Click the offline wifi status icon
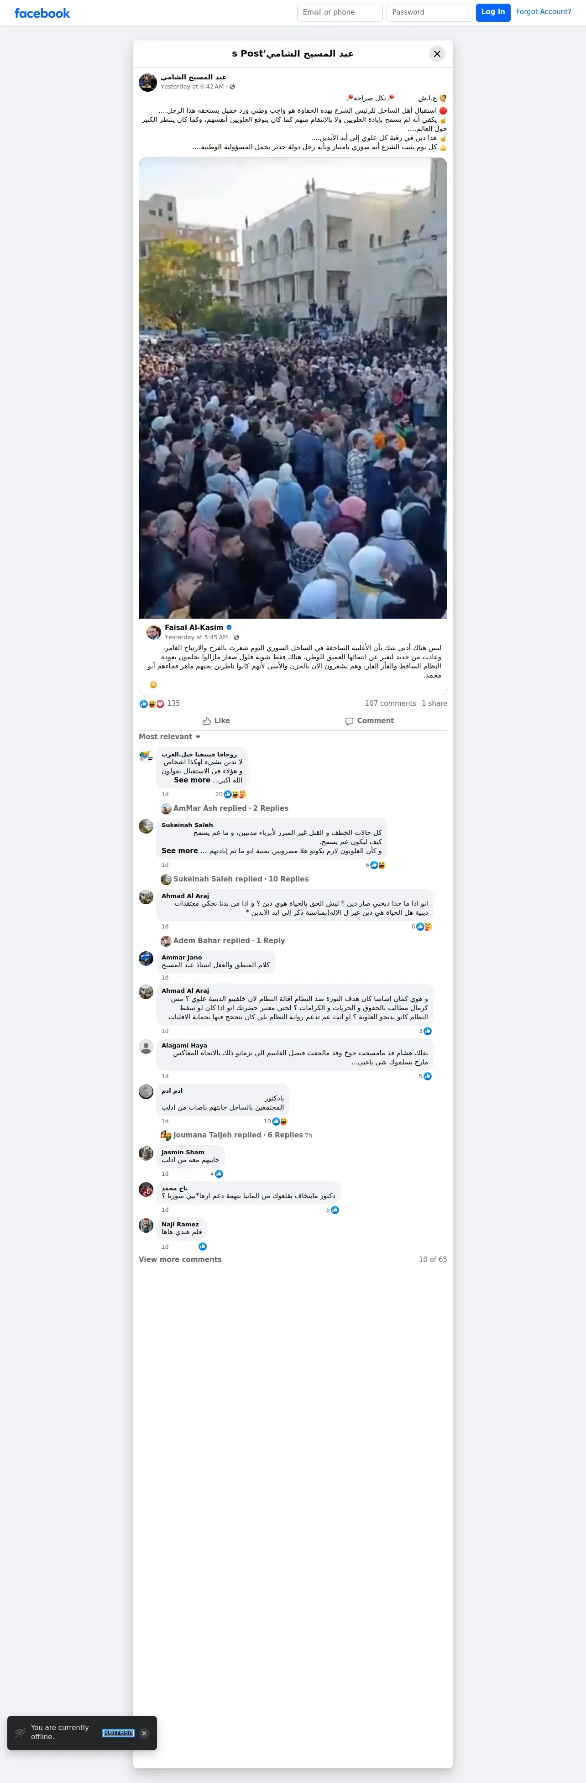This screenshot has height=1783, width=586. tap(20, 1733)
